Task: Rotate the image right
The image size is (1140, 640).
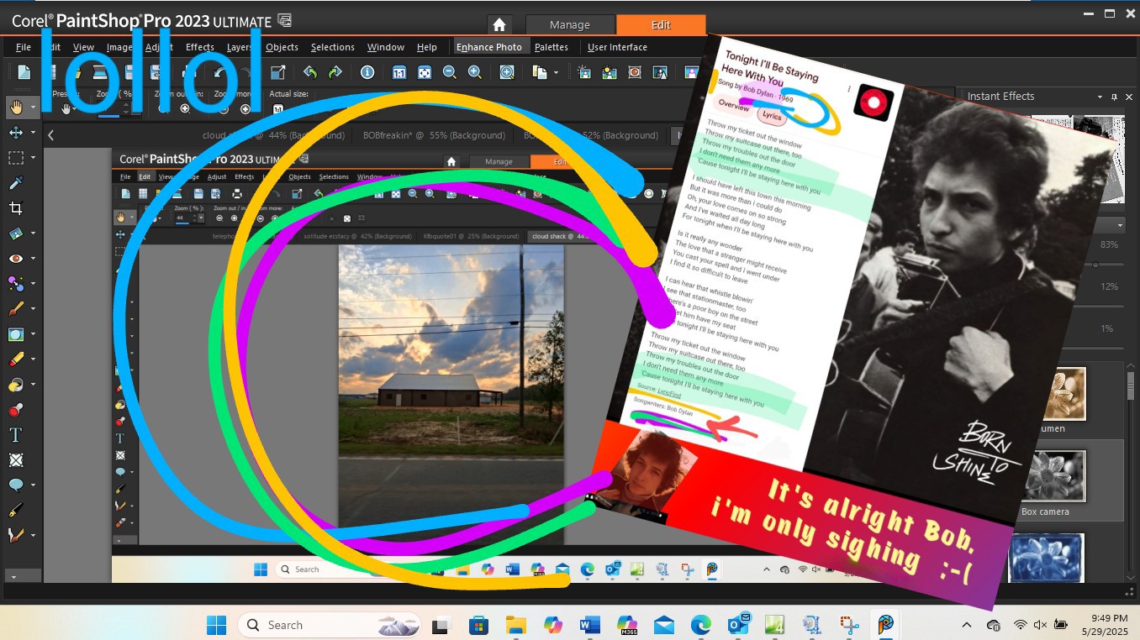Action: [335, 72]
